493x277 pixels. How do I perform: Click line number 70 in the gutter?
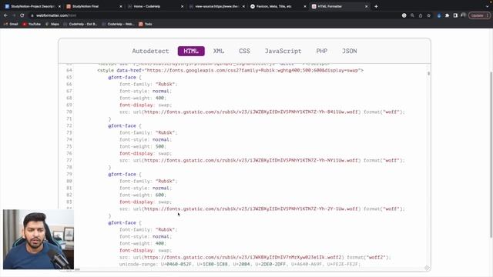click(69, 112)
